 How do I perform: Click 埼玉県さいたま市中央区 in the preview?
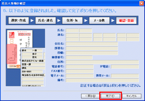pyautogui.click(x=33, y=75)
